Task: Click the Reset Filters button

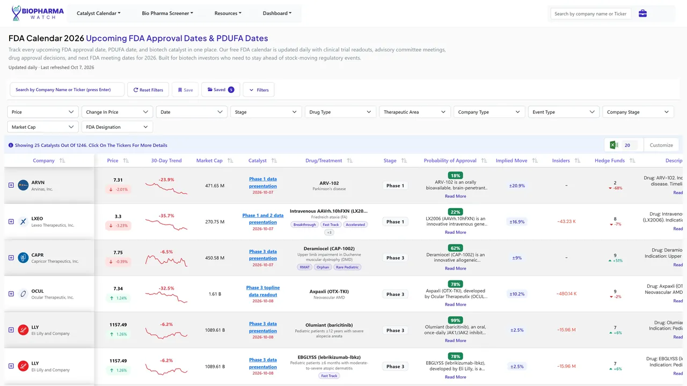Action: [148, 90]
